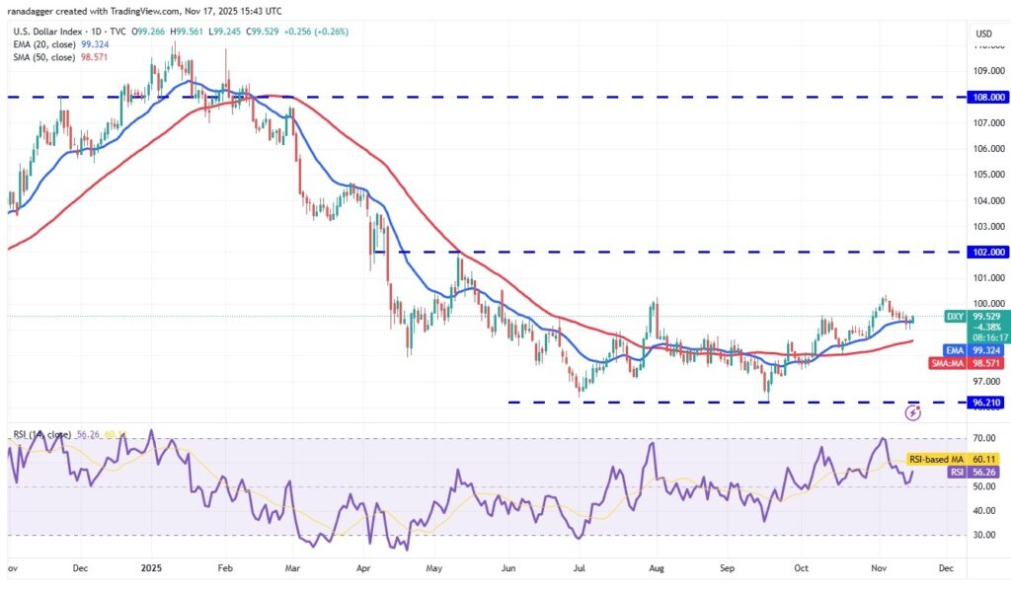Click the DXY price label badge

click(x=954, y=316)
